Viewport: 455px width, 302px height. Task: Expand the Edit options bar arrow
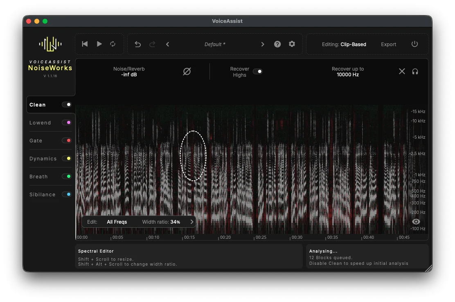[x=191, y=222]
